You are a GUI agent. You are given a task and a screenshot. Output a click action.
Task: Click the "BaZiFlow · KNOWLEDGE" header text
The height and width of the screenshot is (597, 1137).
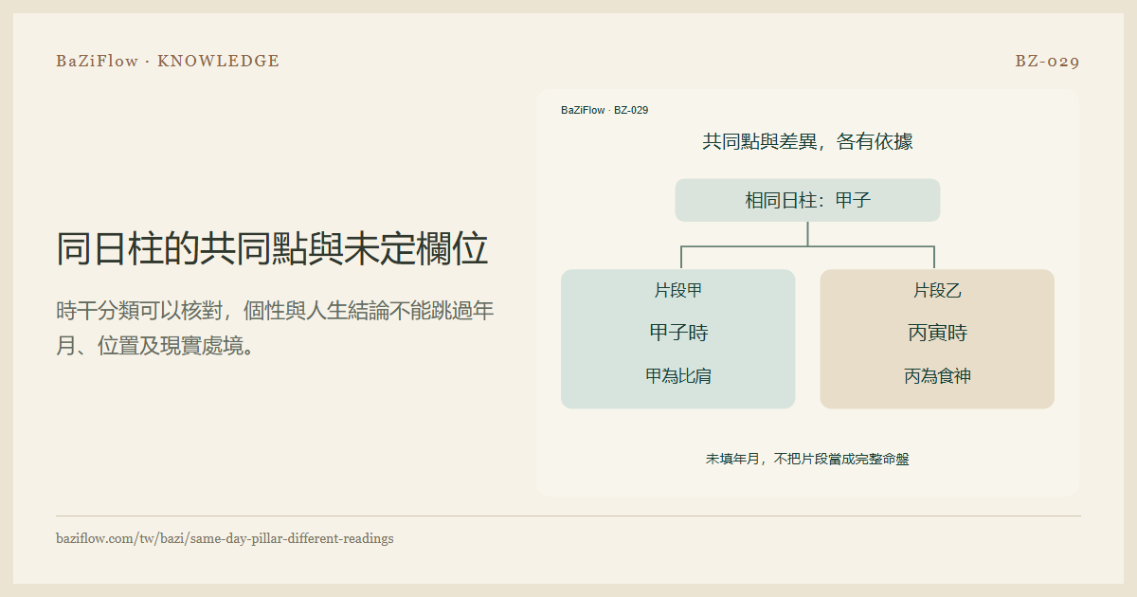pos(168,62)
